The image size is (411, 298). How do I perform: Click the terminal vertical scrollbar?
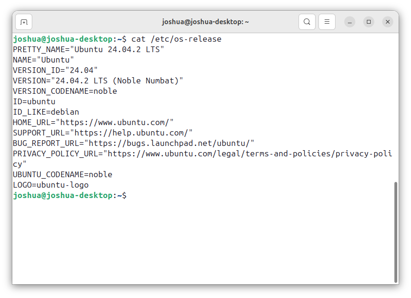point(396,232)
